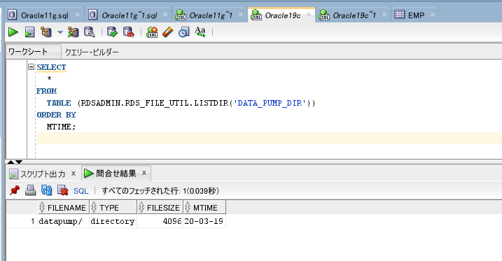
Task: Click the print icon in results toolbar
Action: pos(30,190)
